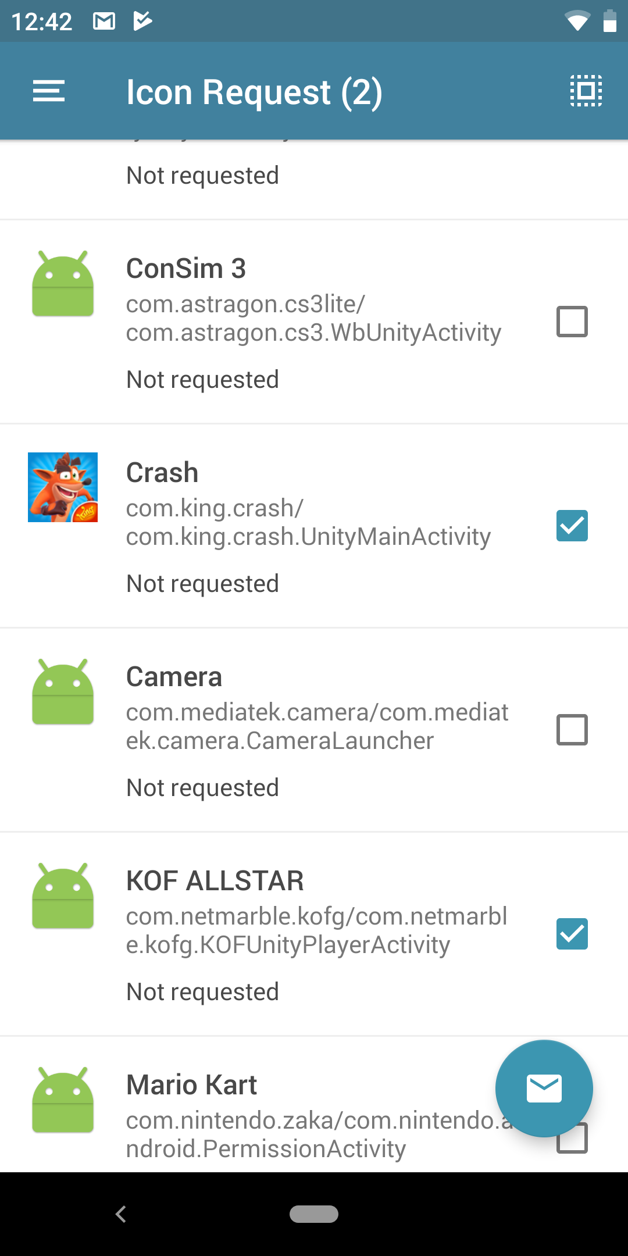628x1256 pixels.
Task: Tap the Icon Request (2) title
Action: click(x=254, y=92)
